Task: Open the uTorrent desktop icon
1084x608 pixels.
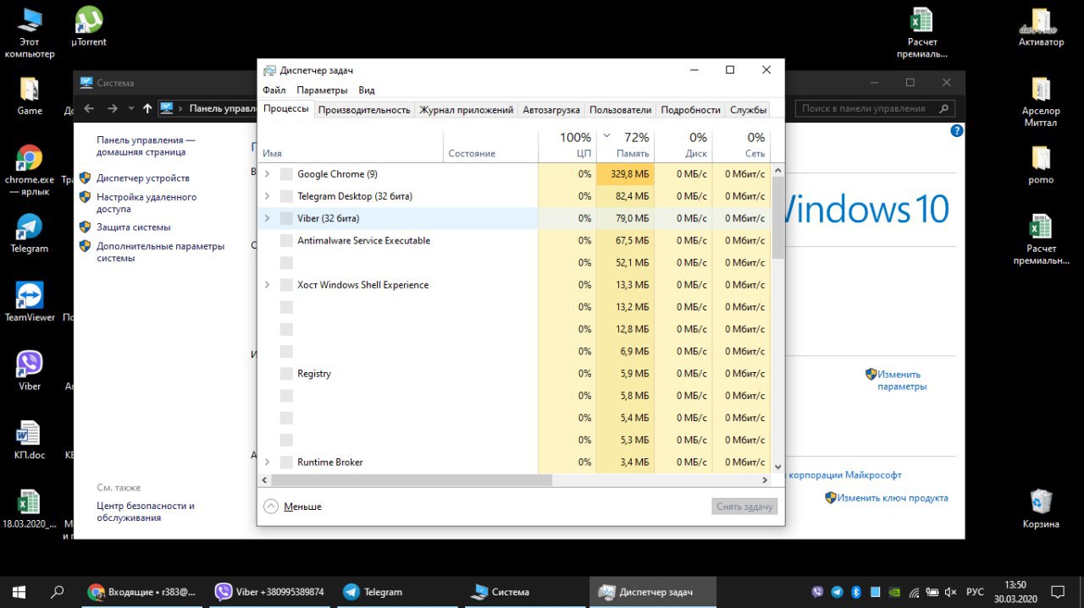Action: pos(89,27)
